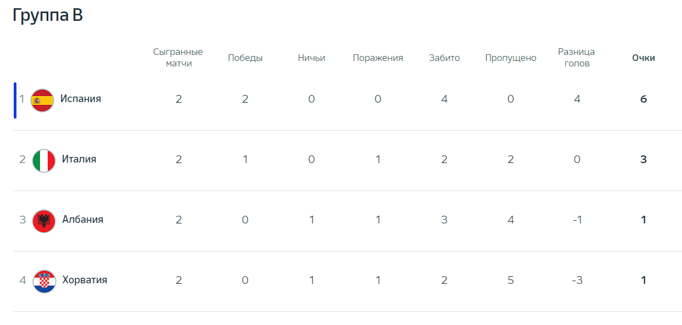The height and width of the screenshot is (325, 682).
Task: Click the Ничьи column header
Action: [x=312, y=58]
